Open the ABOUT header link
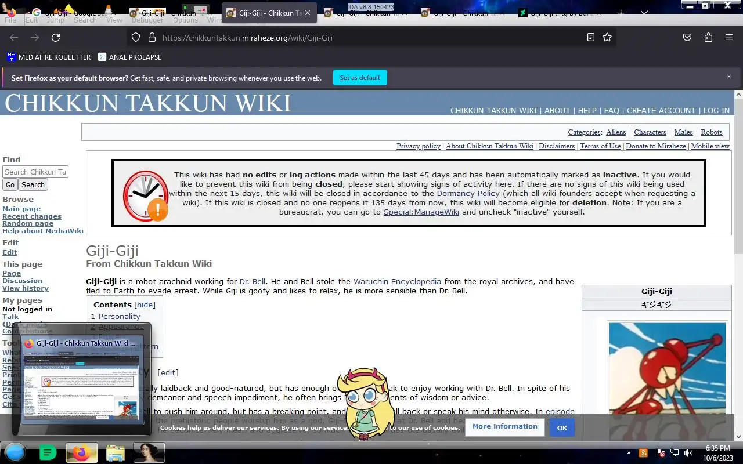Screen dimensions: 743x464 pyautogui.click(x=557, y=110)
